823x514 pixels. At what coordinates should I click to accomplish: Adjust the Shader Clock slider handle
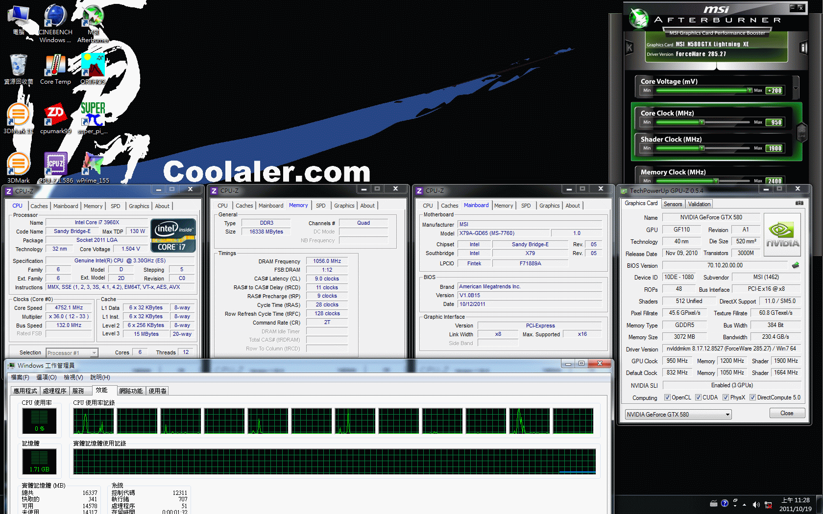[x=702, y=148]
